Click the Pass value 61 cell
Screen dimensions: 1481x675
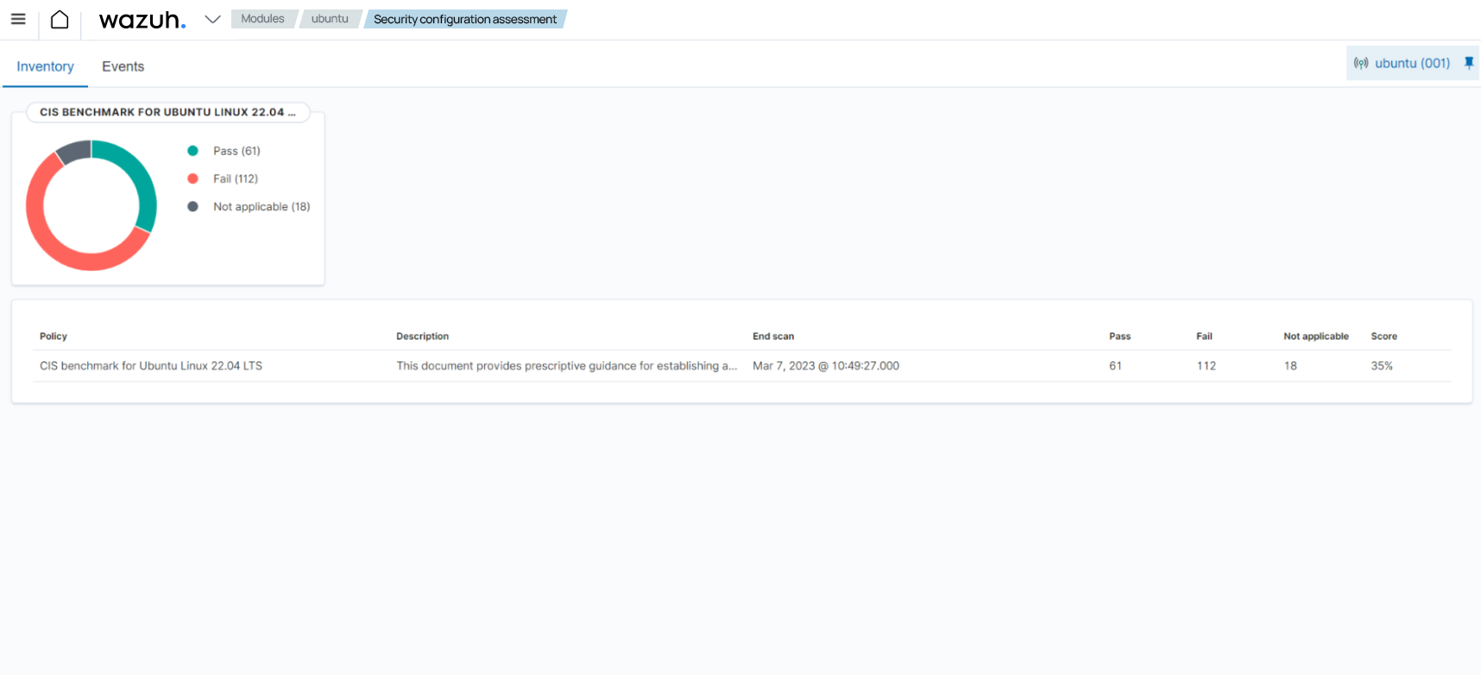click(1115, 366)
